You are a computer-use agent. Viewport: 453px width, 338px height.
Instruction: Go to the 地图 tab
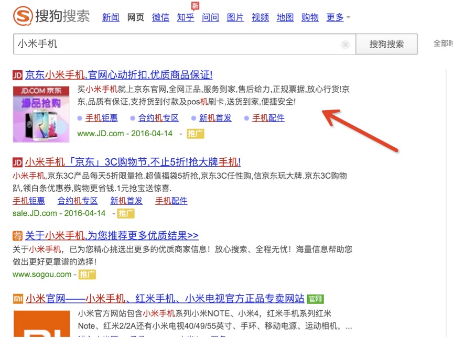click(x=285, y=17)
